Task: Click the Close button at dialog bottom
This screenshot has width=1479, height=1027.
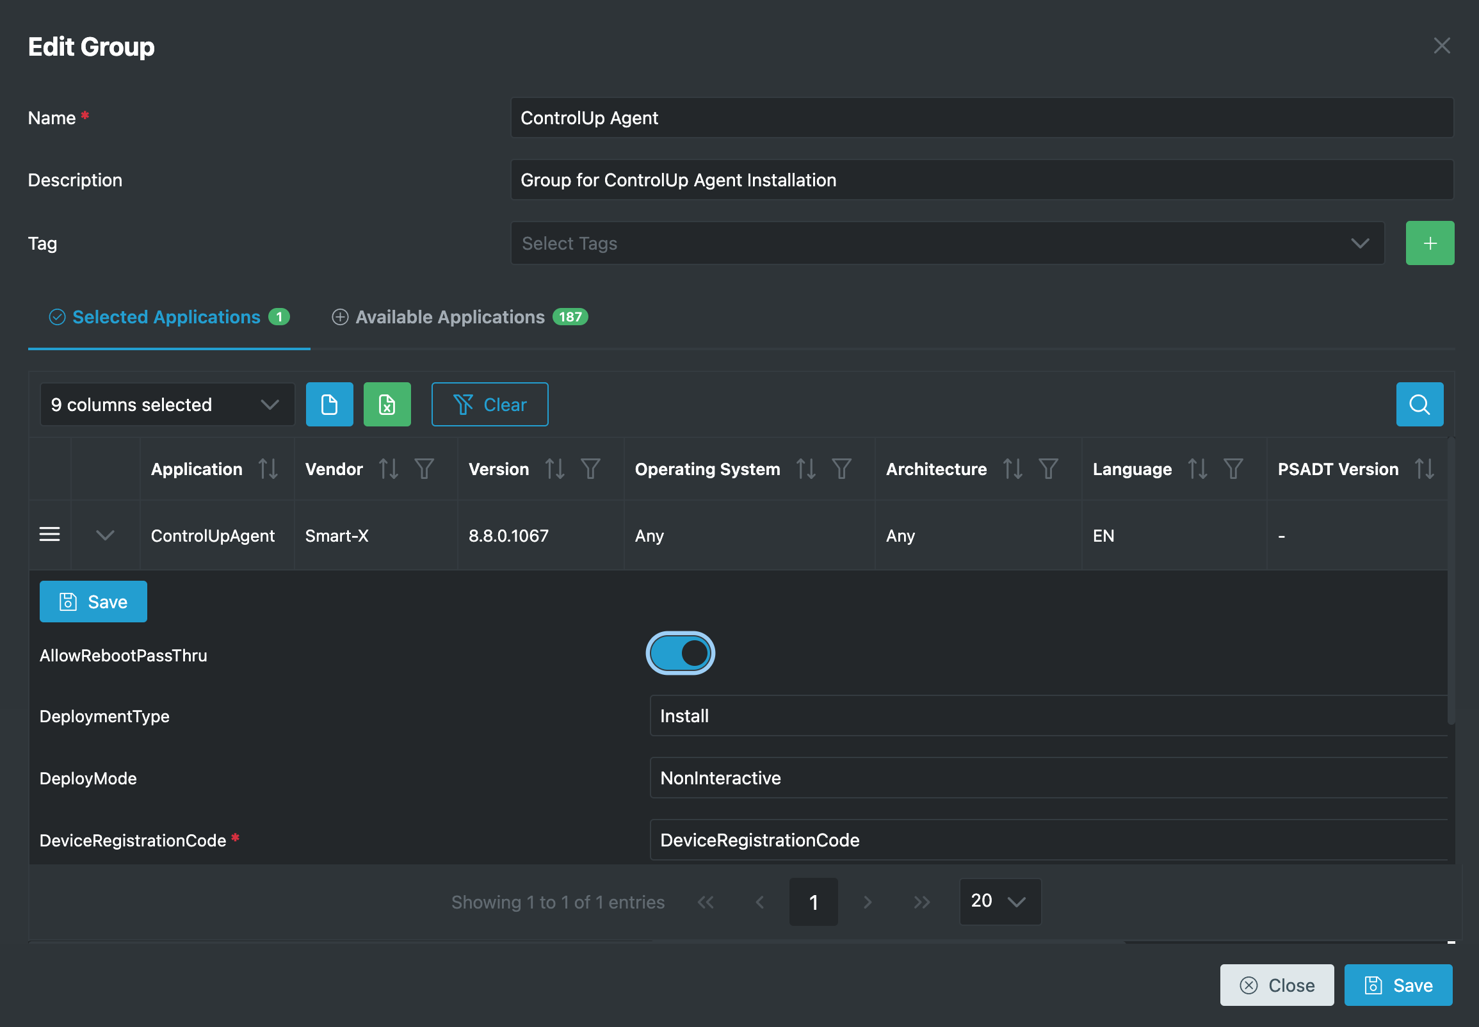Action: tap(1276, 985)
